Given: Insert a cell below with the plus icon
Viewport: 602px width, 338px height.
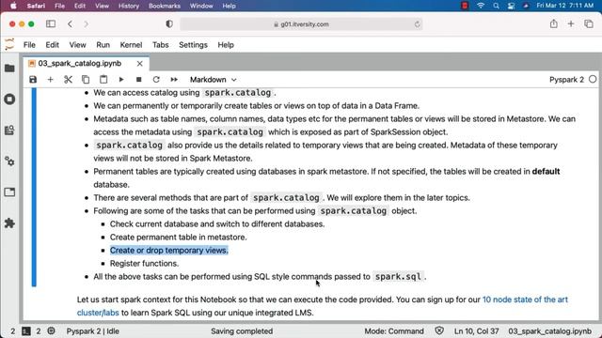Looking at the screenshot, I should [x=50, y=80].
